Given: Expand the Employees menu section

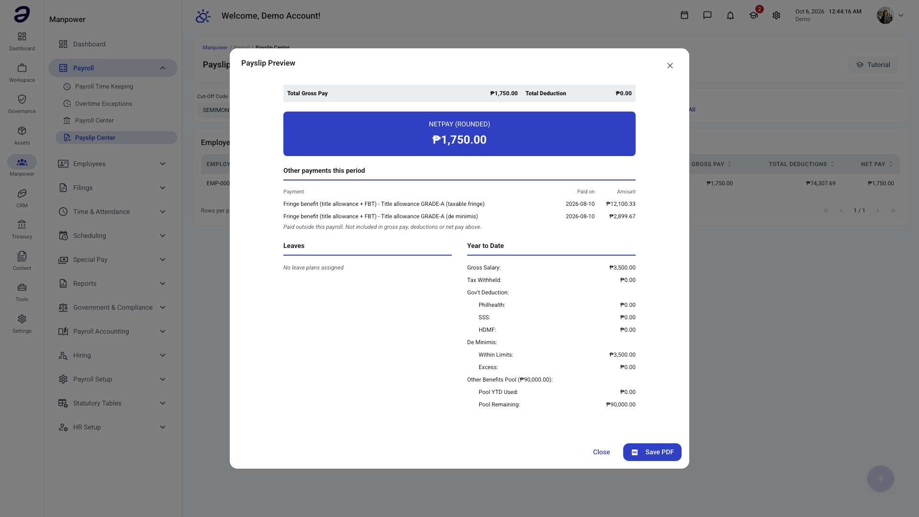Looking at the screenshot, I should (x=113, y=164).
